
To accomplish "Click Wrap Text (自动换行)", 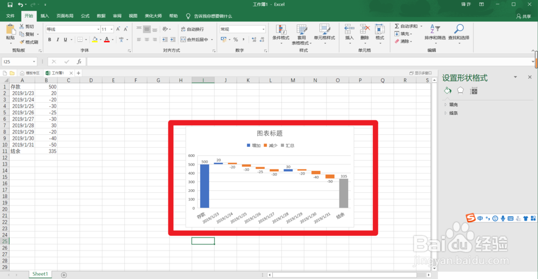I will 192,29.
